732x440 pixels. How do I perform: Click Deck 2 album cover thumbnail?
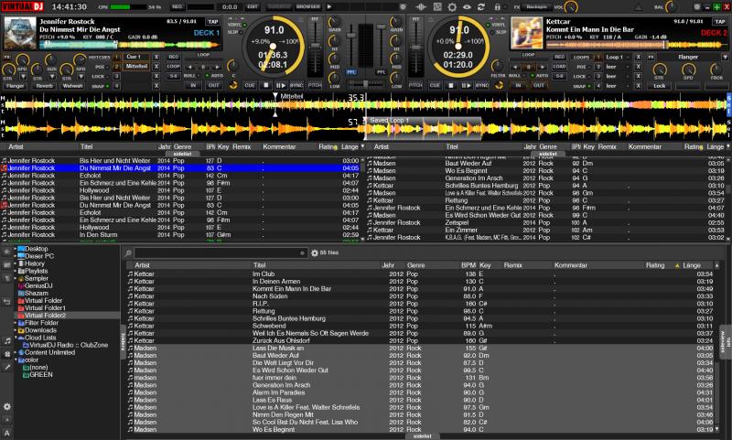point(527,33)
